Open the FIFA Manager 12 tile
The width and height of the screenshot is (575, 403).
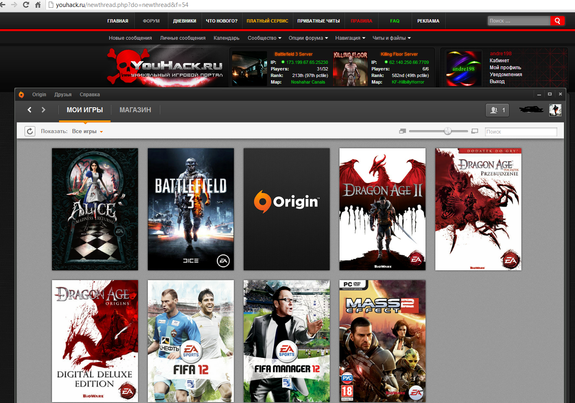coord(287,341)
